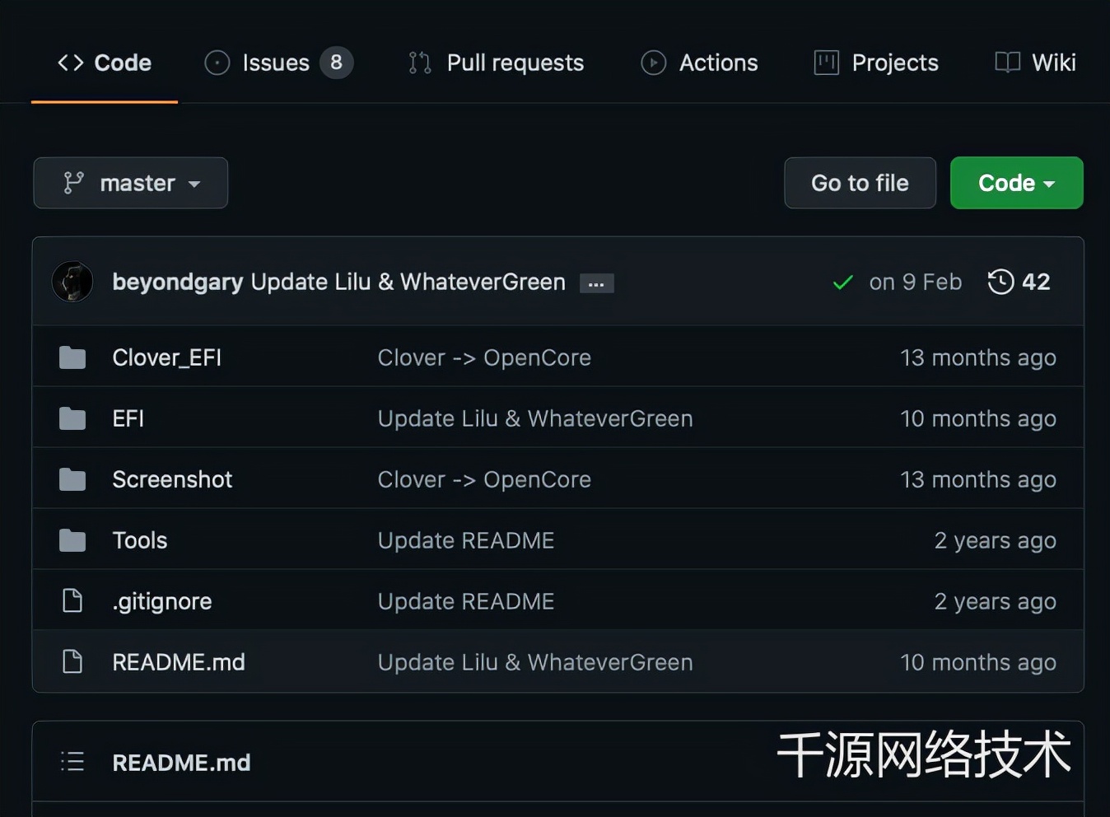Click '13 months ago' in Clover_EFI row
This screenshot has width=1110, height=817.
978,357
